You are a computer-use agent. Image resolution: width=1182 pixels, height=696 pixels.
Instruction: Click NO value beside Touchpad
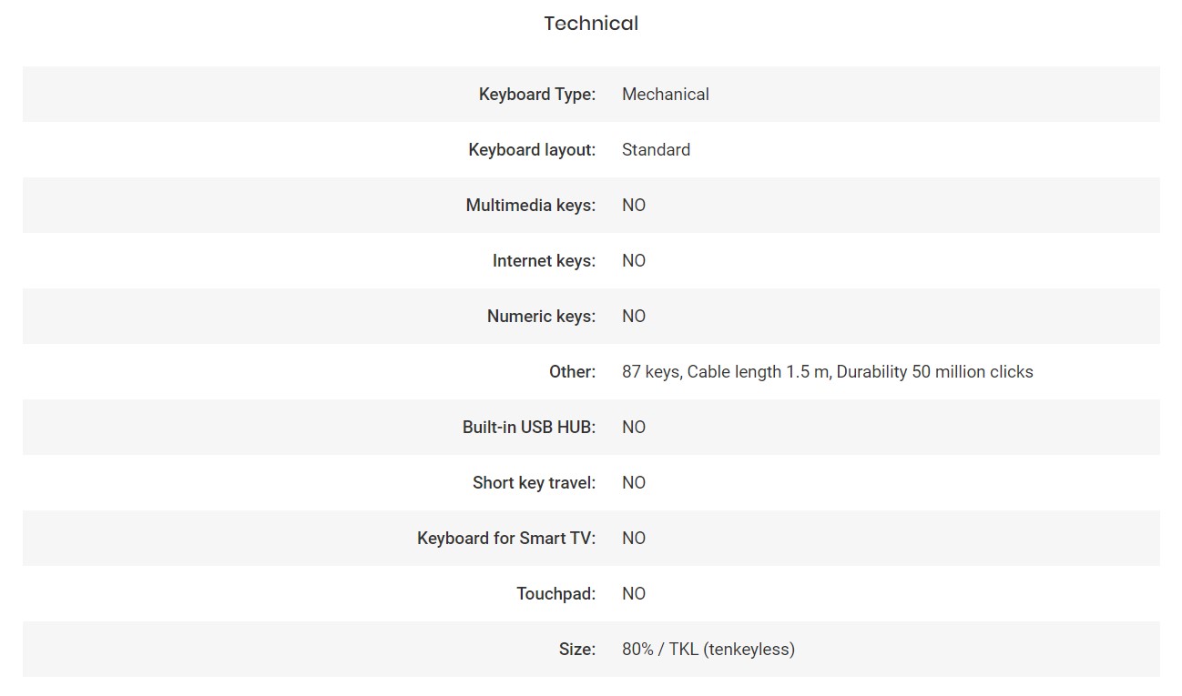tap(634, 594)
